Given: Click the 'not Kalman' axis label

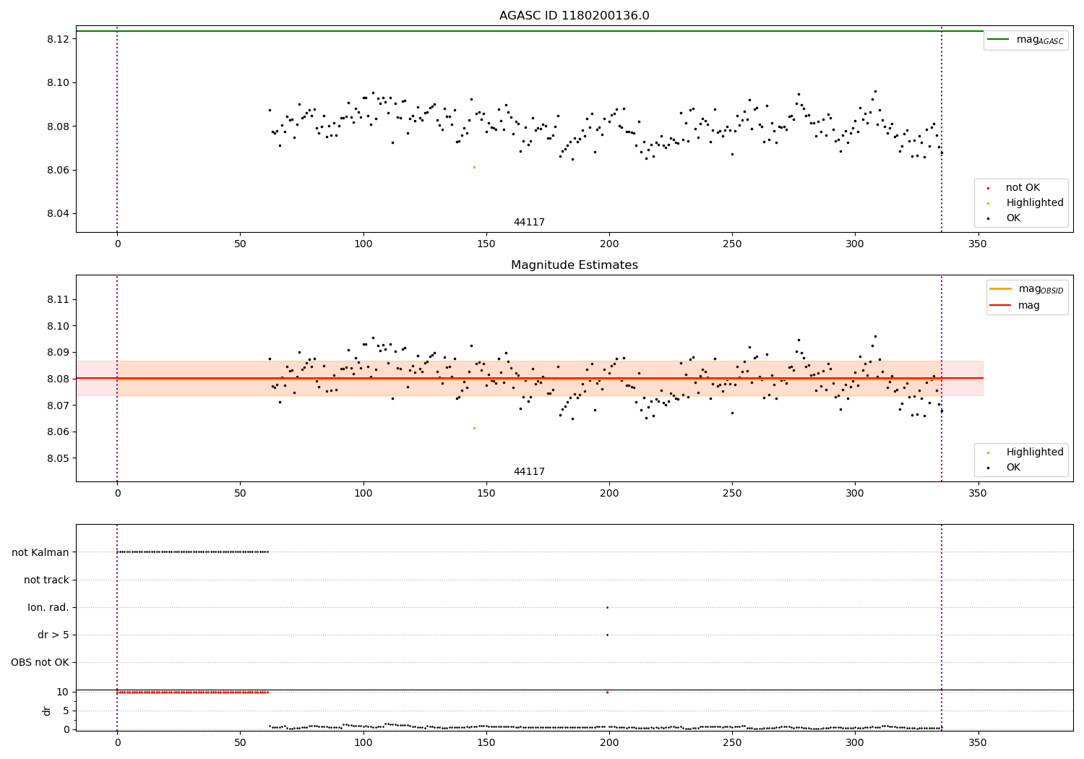Looking at the screenshot, I should 40,553.
